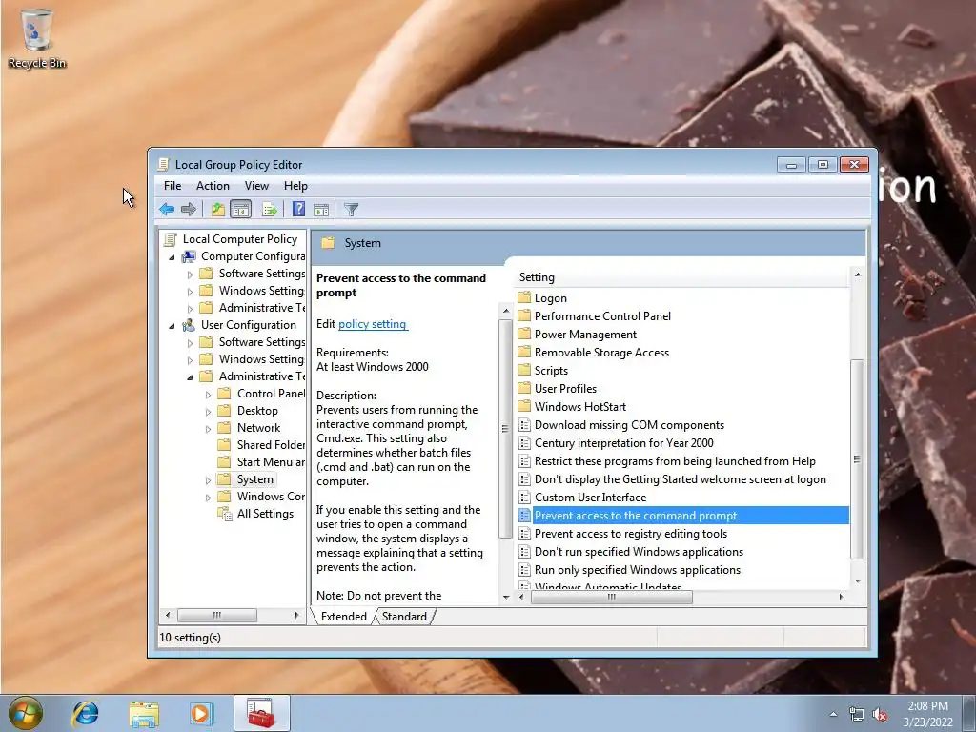Select 'Don't display the Getting Started welcome screen'
The width and height of the screenshot is (976, 732).
680,479
